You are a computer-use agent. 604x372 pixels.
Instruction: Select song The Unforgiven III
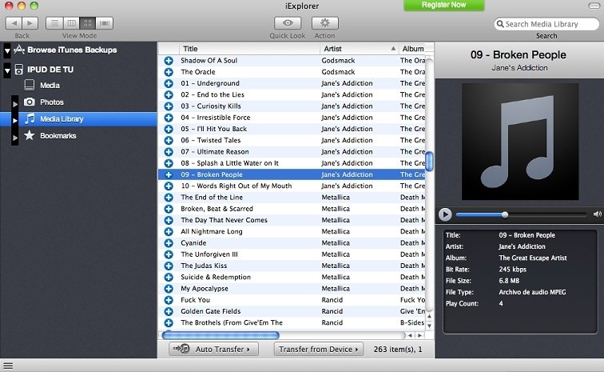(292, 254)
